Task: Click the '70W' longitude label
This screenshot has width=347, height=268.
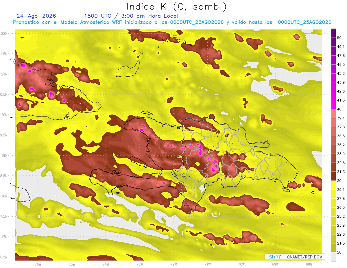Action: pos(241,264)
